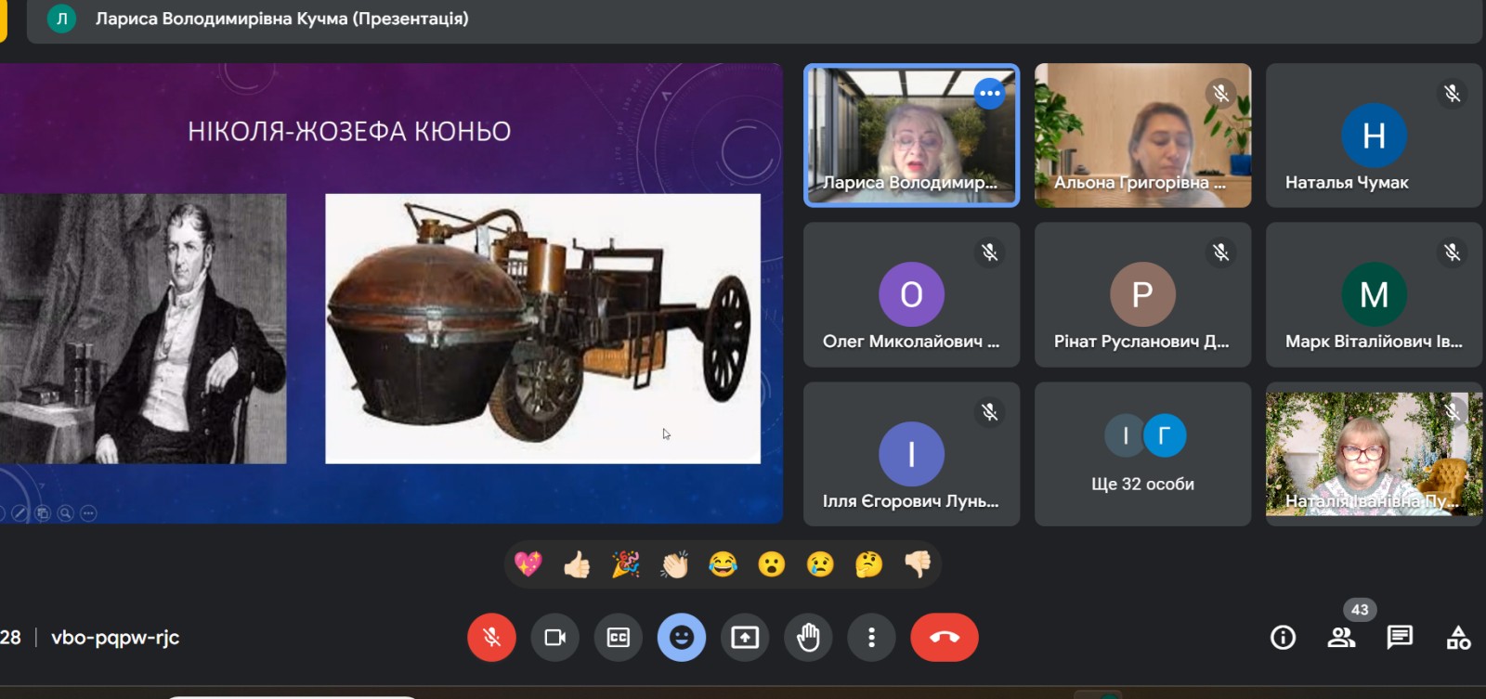The width and height of the screenshot is (1486, 699).
Task: Send sparkling heart reaction
Action: 528,564
